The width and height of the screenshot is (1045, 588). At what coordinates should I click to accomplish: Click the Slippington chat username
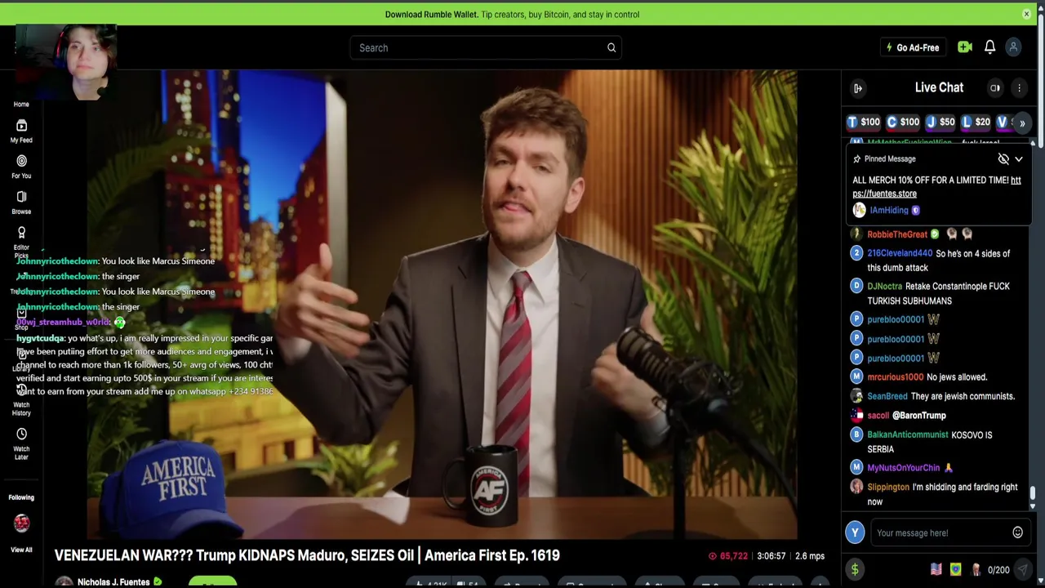[x=888, y=487]
